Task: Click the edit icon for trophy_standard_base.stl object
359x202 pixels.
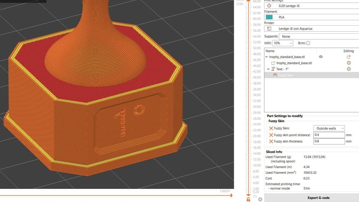Action: 349,57
